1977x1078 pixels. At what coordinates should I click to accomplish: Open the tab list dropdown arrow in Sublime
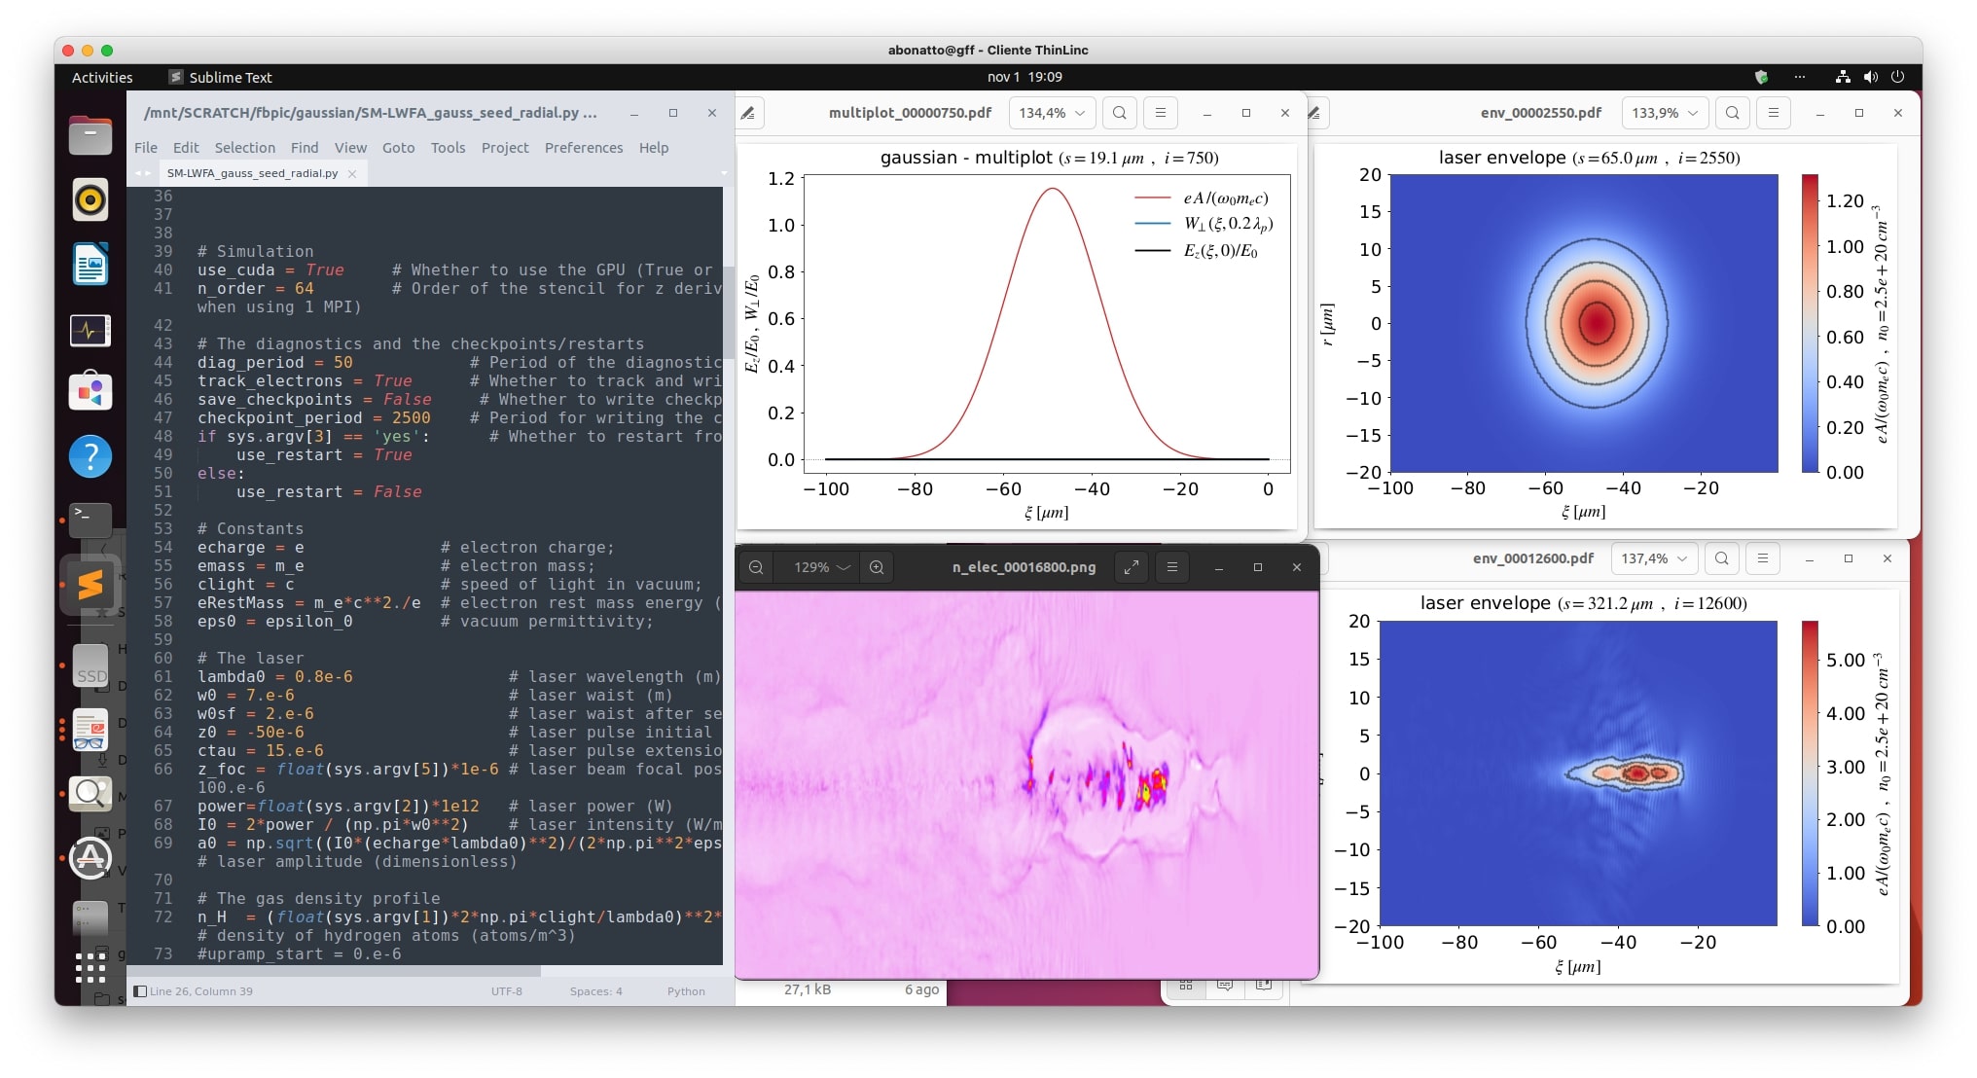point(724,173)
